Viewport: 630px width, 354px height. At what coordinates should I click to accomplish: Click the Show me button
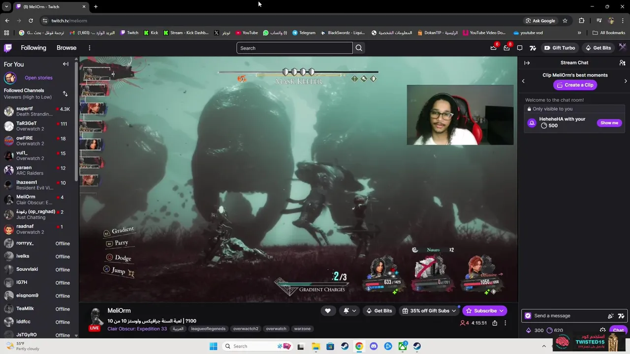click(609, 123)
